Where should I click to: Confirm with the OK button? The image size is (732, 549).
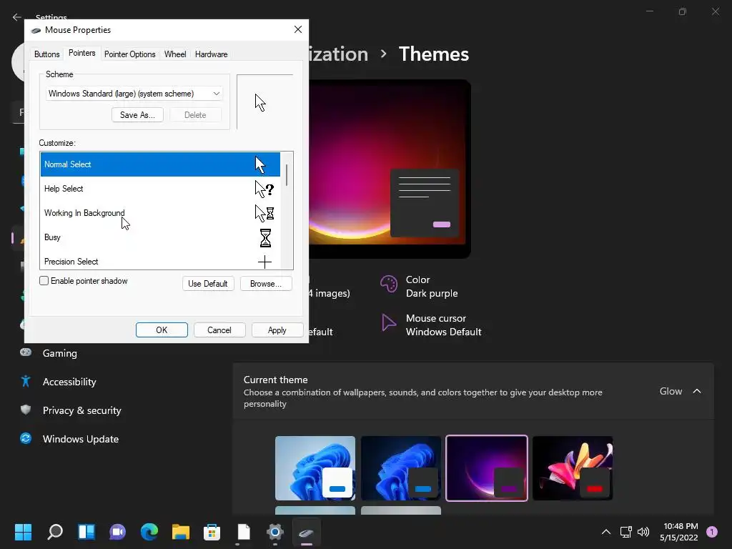(162, 330)
